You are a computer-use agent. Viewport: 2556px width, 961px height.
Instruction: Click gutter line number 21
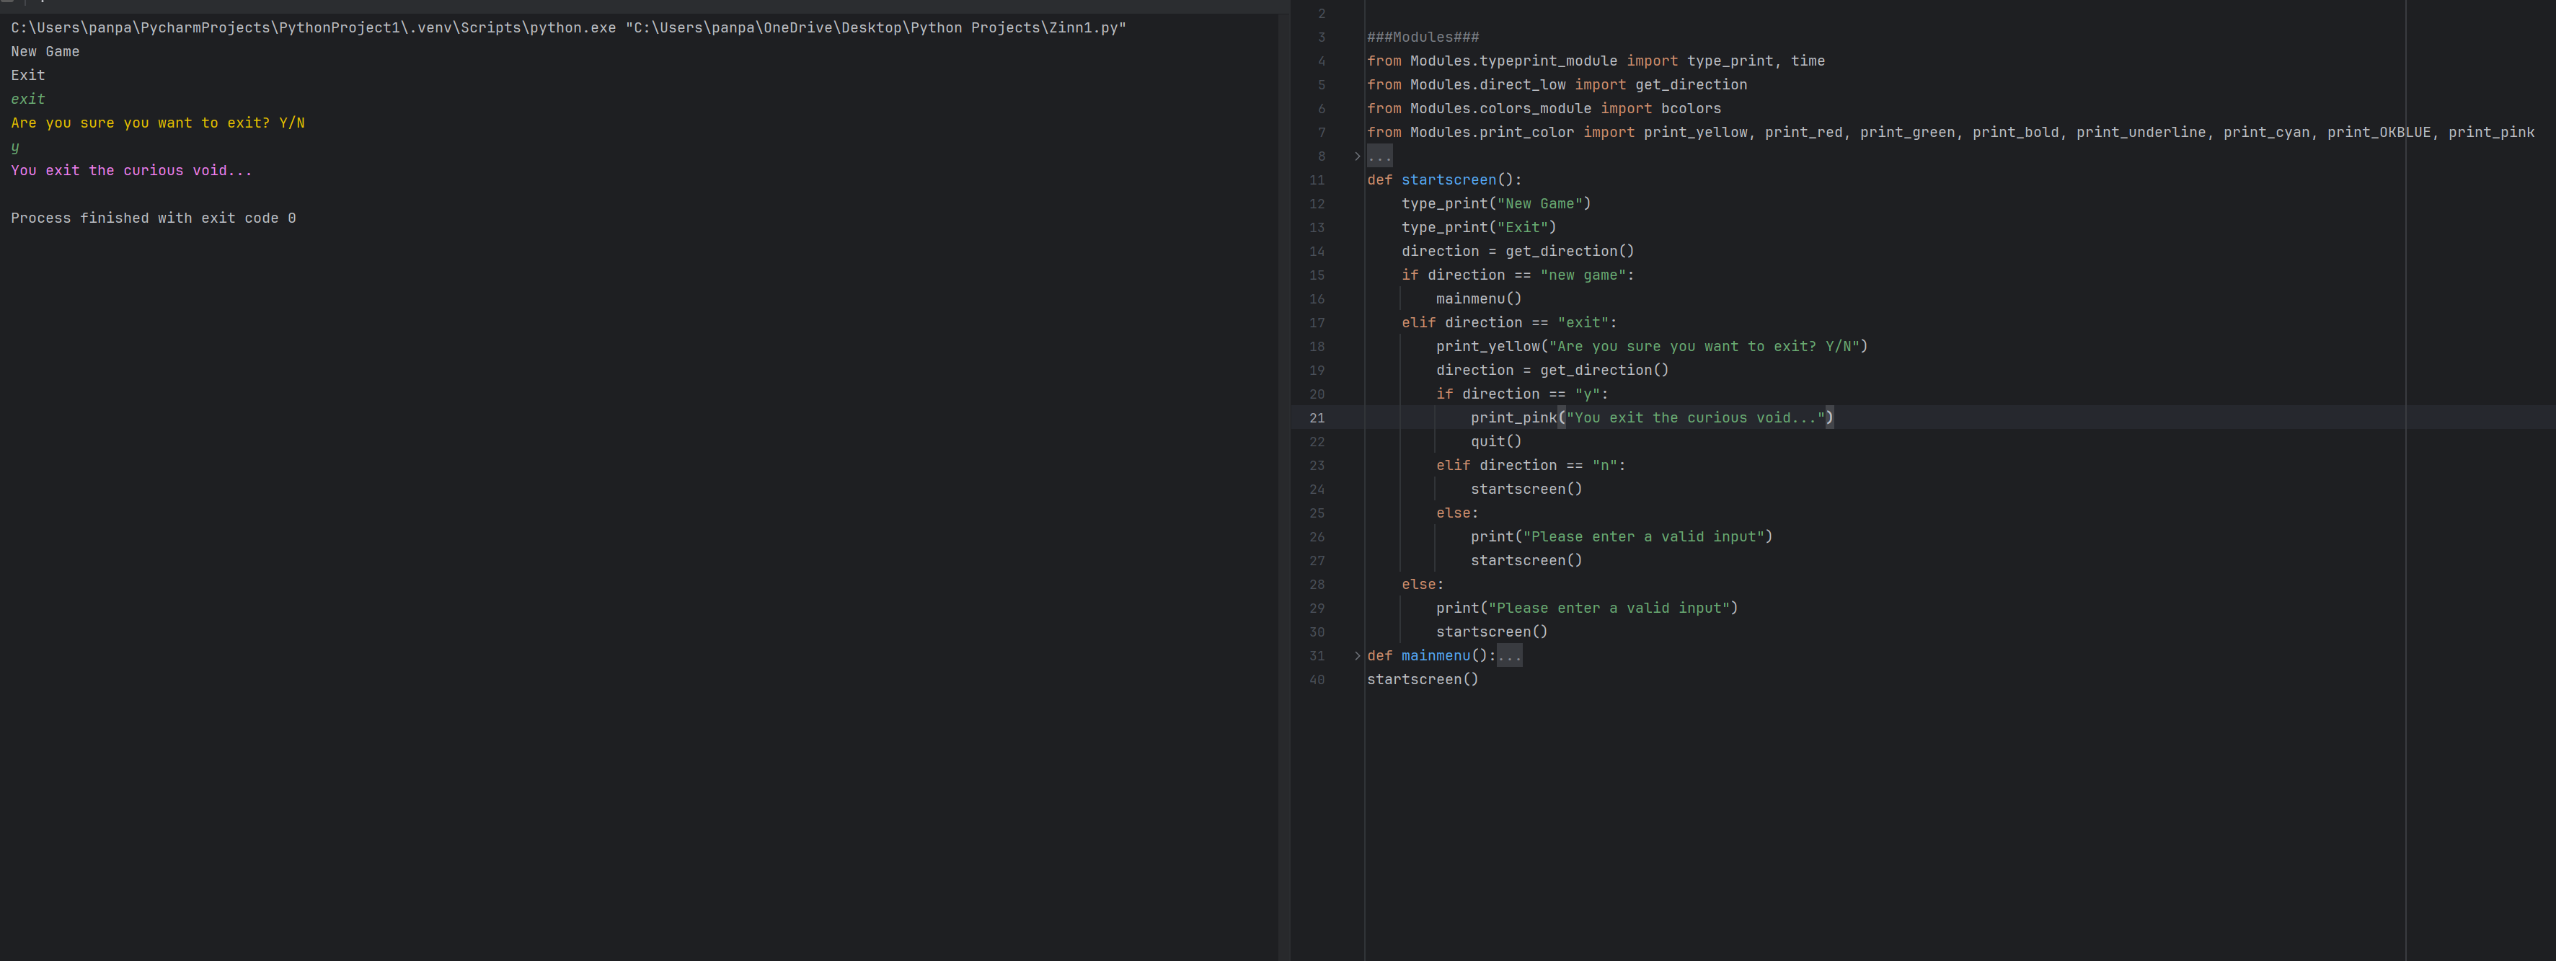pyautogui.click(x=1316, y=417)
